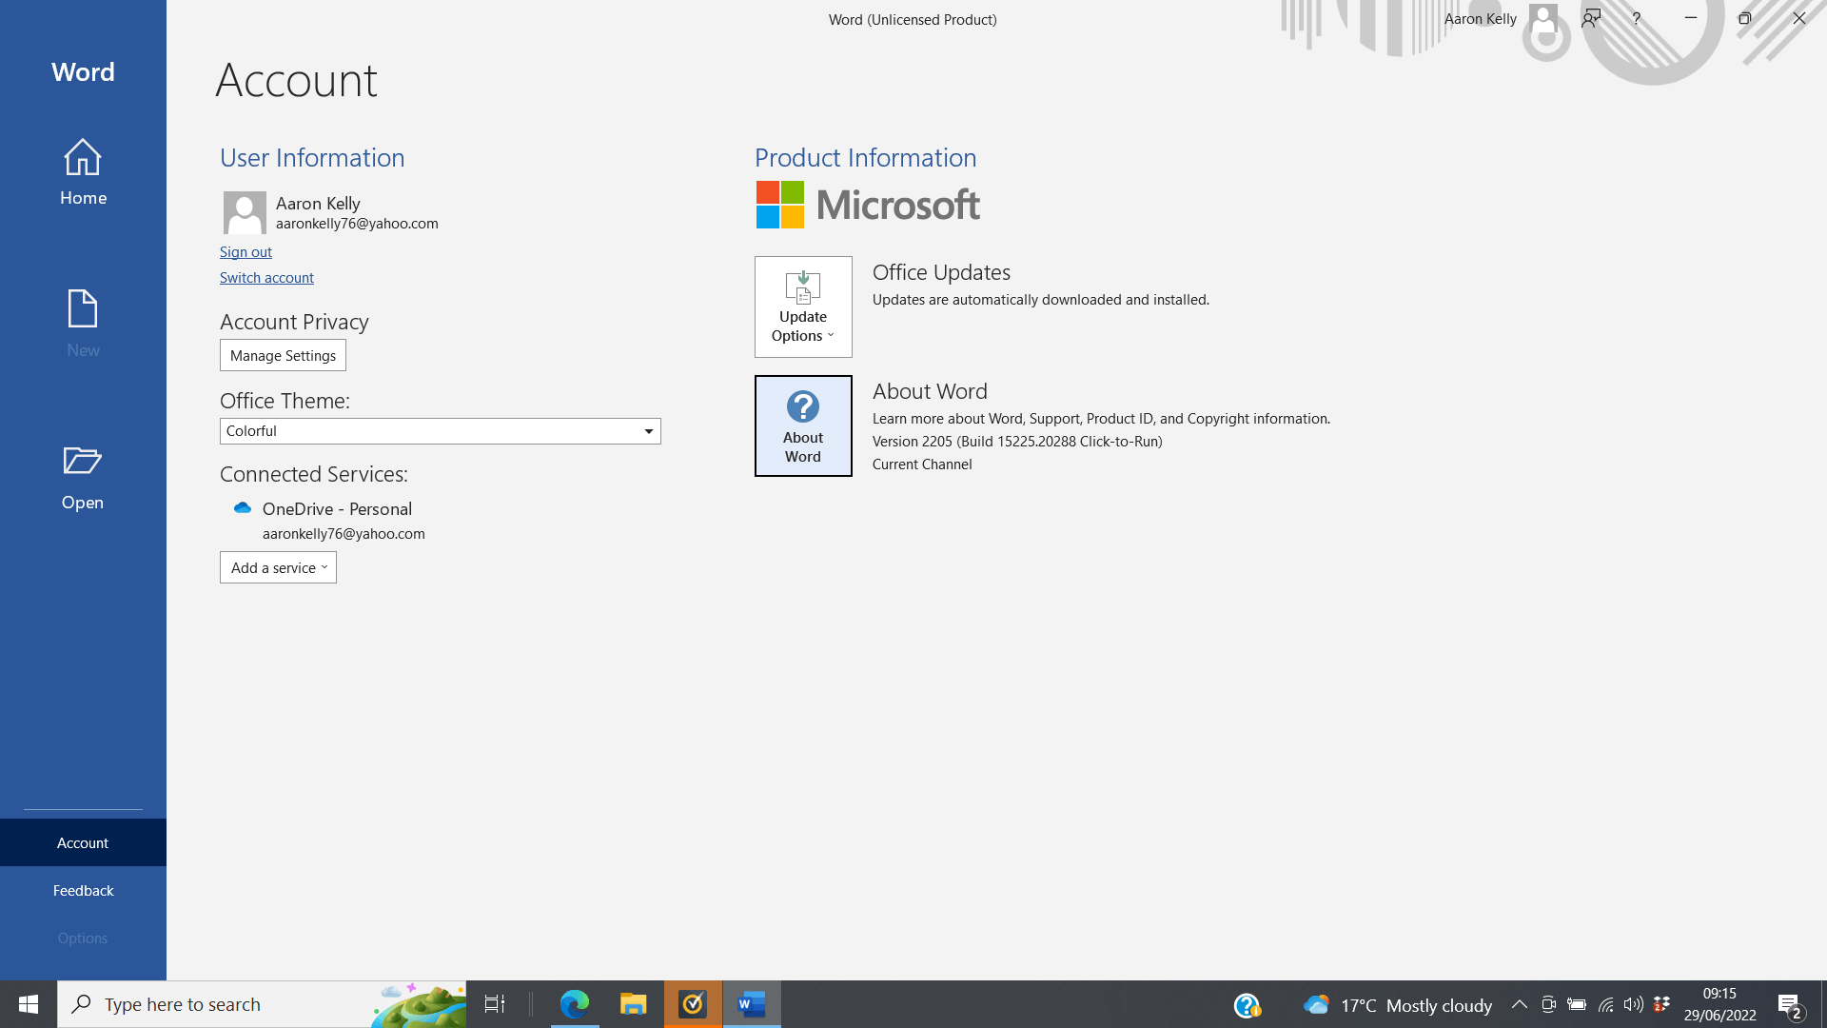Expand the Update Options menu
This screenshot has height=1028, width=1827.
pos(803,306)
